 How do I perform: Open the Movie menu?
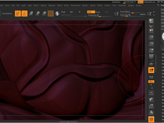[59, 5]
